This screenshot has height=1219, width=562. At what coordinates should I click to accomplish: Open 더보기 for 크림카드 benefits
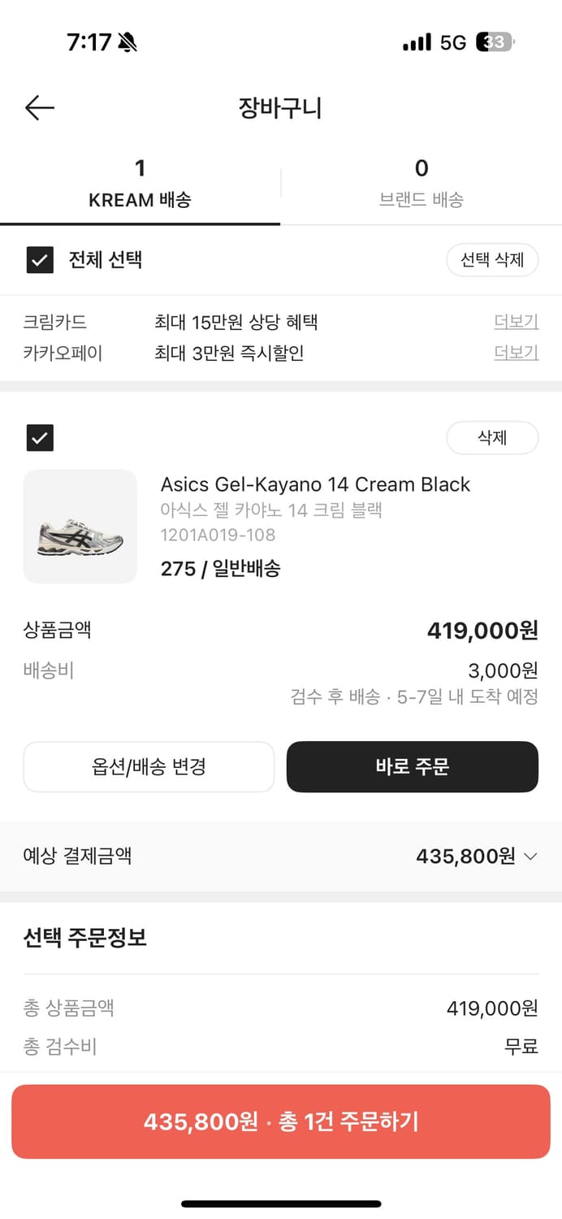tap(516, 322)
